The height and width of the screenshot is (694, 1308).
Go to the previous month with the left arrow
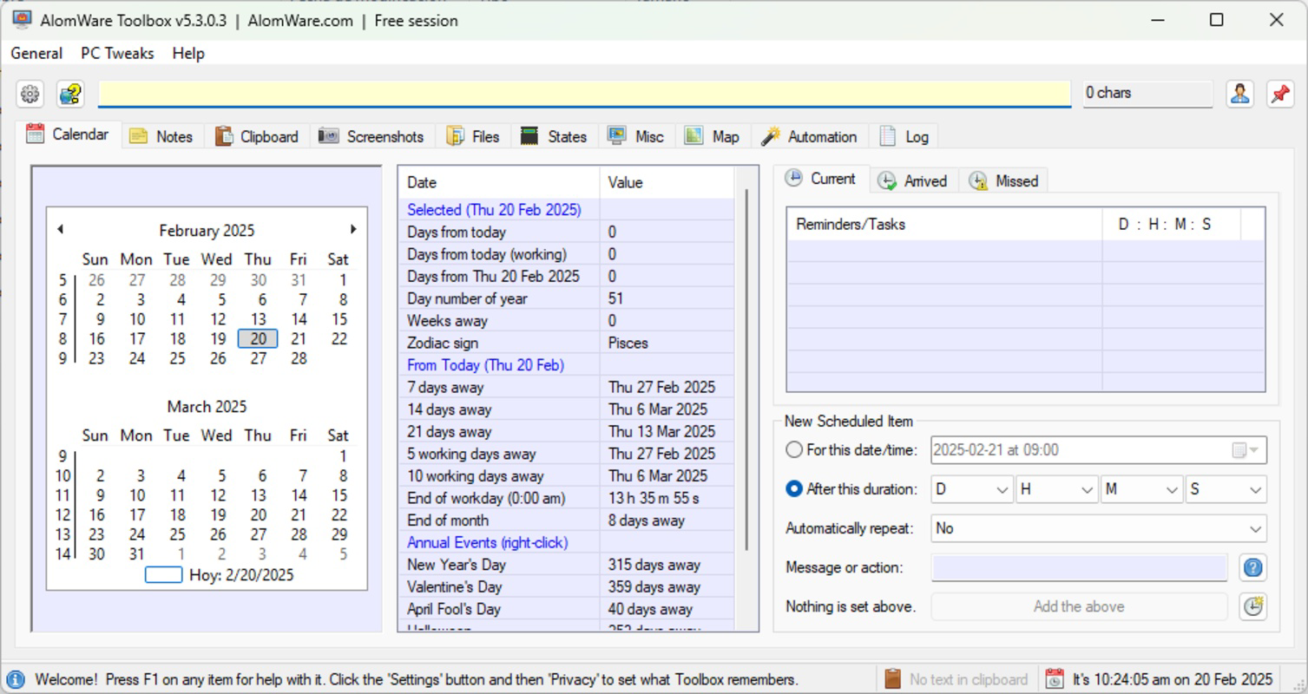pyautogui.click(x=60, y=228)
